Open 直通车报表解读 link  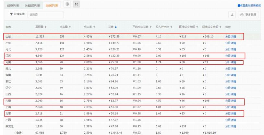[252, 6]
